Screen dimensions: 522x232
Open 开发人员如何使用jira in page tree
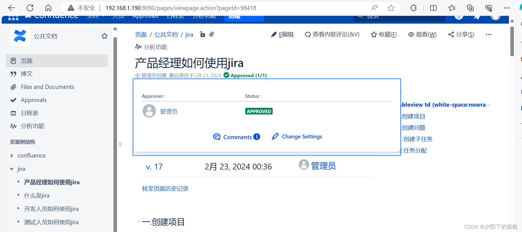(51, 209)
